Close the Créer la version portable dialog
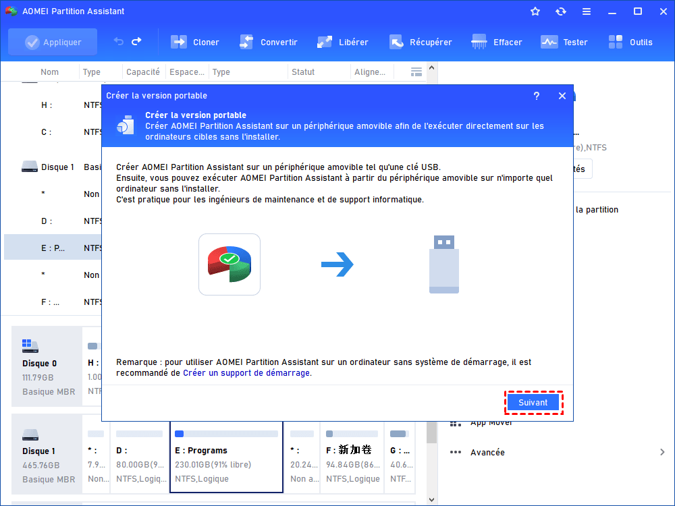The width and height of the screenshot is (675, 506). coord(562,96)
